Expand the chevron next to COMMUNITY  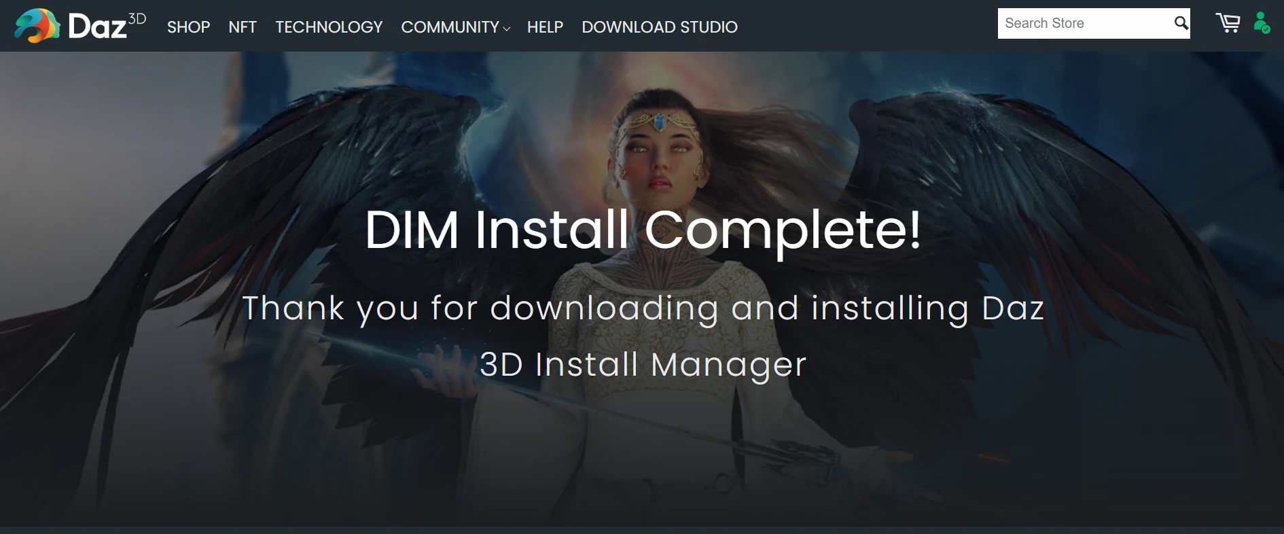pyautogui.click(x=506, y=29)
